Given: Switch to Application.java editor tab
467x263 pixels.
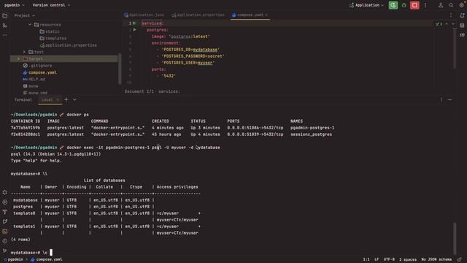Looking at the screenshot, I should click(144, 15).
